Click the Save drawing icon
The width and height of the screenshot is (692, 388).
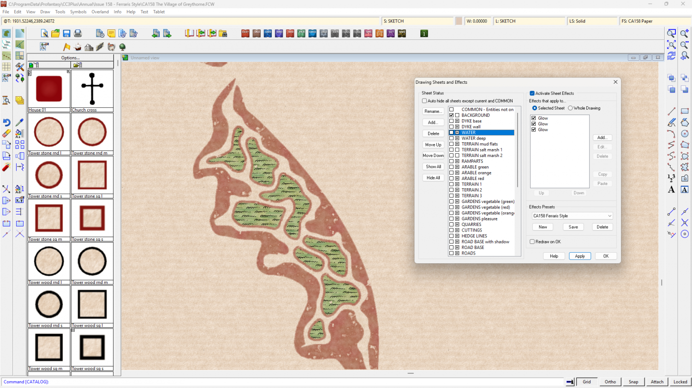pyautogui.click(x=67, y=34)
